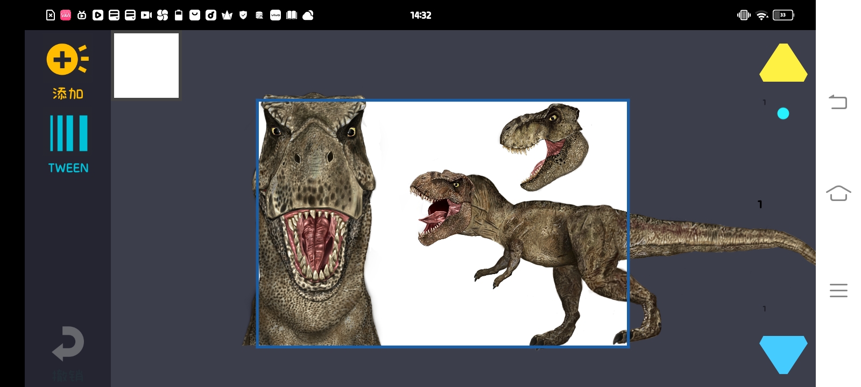Viewport: 861px width, 387px height.
Task: Tap the pink notification app icon
Action: pyautogui.click(x=66, y=15)
